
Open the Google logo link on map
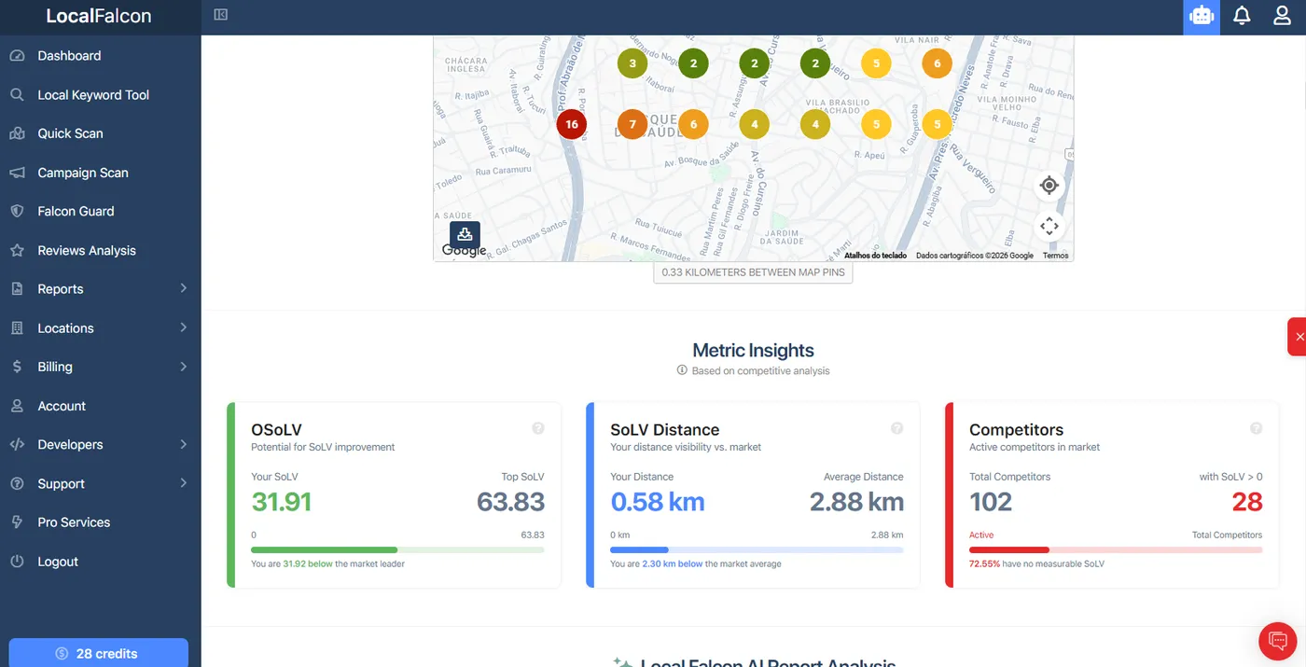coord(464,251)
